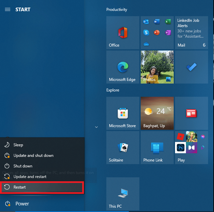Open the G5 game in Play tile
Image resolution: width=214 pixels, height=212 pixels.
pyautogui.click(x=192, y=137)
